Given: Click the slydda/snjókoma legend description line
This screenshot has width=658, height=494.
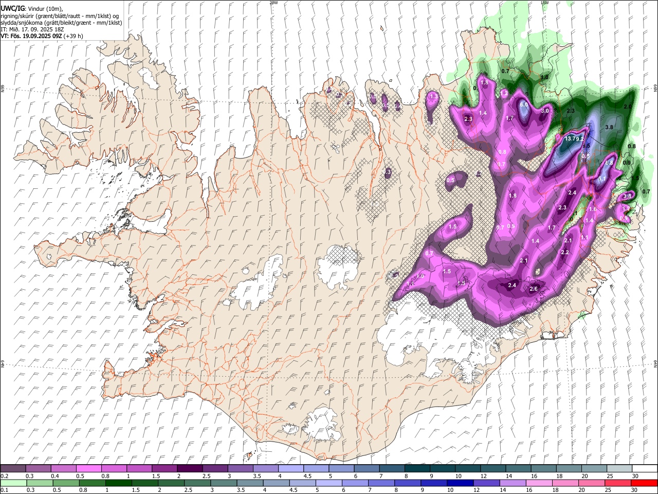Looking at the screenshot, I should pos(61,23).
